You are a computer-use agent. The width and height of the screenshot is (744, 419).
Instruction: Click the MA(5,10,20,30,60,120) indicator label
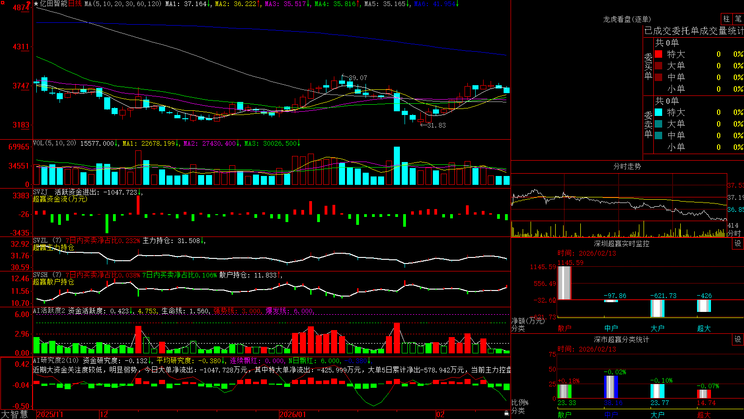coord(123,4)
